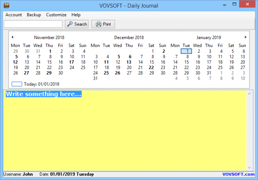258x180 pixels.
Task: Click inside the search text field
Action: [x=33, y=24]
